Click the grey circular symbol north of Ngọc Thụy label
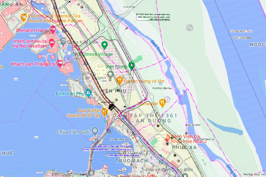This screenshot has width=266, height=177. pos(190,27)
